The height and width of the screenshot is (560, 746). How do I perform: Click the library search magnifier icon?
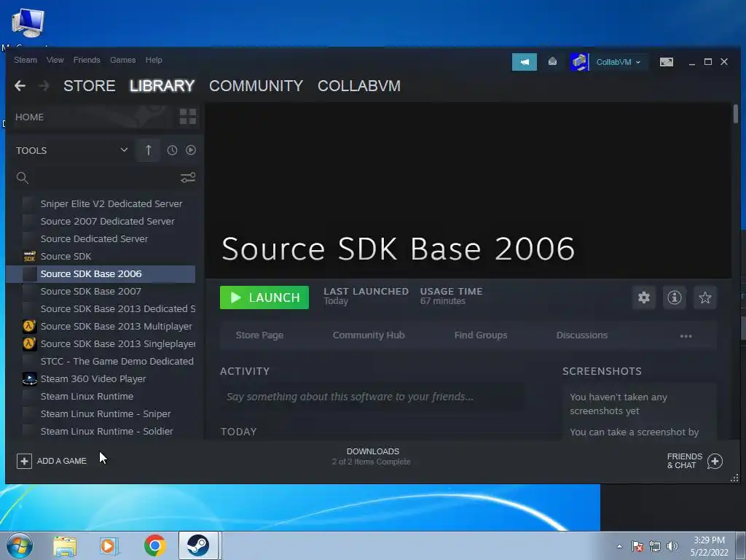coord(23,178)
